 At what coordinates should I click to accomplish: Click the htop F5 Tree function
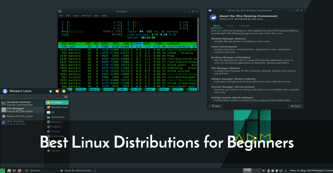[x=121, y=89]
